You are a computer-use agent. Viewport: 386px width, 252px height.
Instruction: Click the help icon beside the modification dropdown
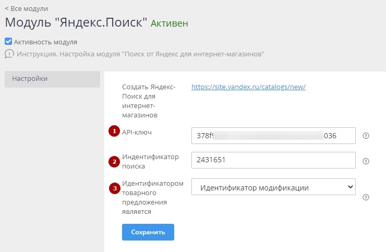point(366,197)
